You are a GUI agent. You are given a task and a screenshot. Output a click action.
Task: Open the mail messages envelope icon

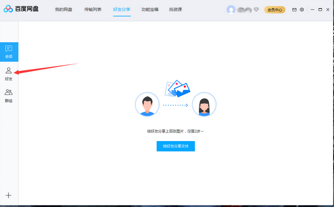tap(294, 9)
